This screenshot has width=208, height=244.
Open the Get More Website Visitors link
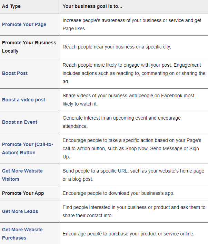click(x=22, y=175)
